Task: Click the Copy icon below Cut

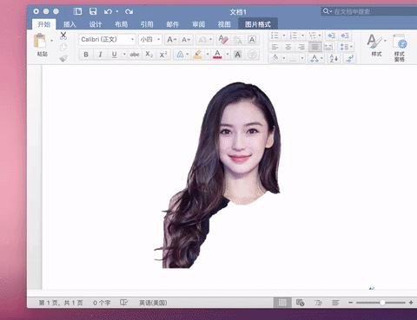Action: tap(63, 47)
